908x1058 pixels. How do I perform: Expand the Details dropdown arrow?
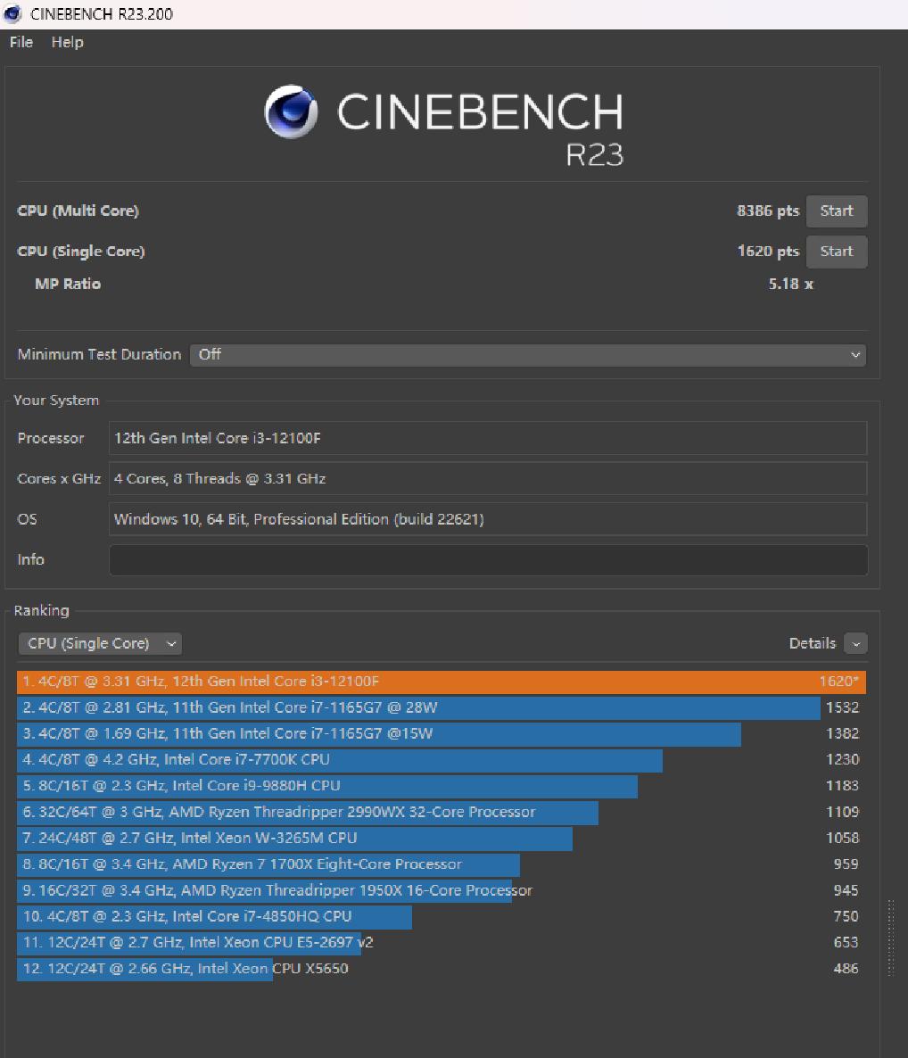(855, 643)
